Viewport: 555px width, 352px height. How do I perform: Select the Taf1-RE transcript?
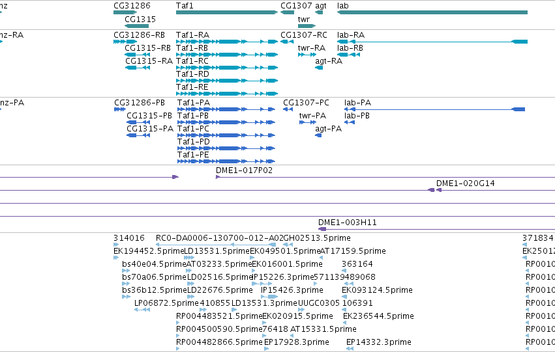point(227,94)
